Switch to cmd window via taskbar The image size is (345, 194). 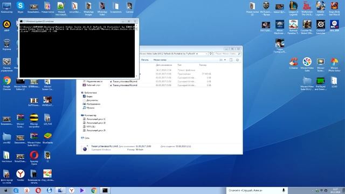(105, 190)
